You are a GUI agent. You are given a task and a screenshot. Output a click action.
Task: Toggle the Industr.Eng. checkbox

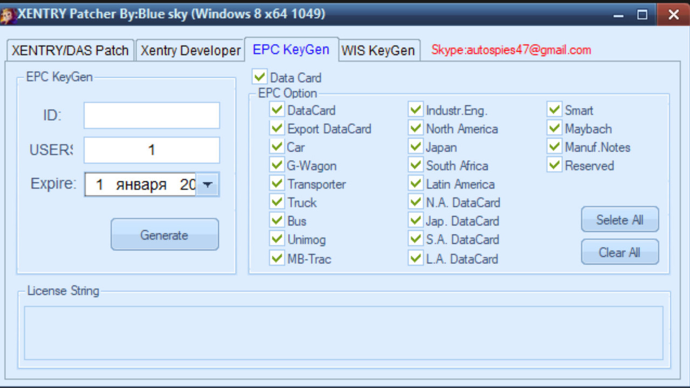[415, 110]
